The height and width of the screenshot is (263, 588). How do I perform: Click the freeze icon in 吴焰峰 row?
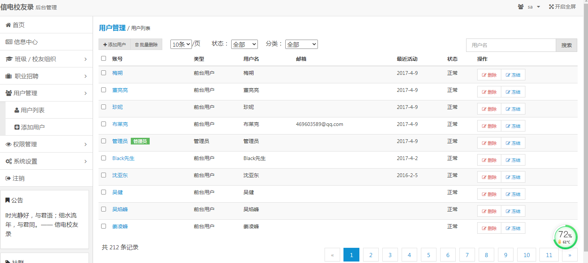coord(508,212)
